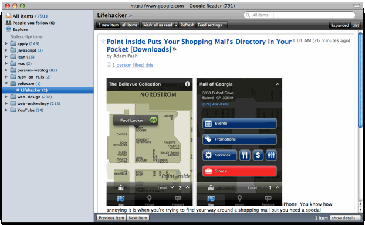Open the Explore section
This screenshot has height=225, width=365.
(x=20, y=29)
